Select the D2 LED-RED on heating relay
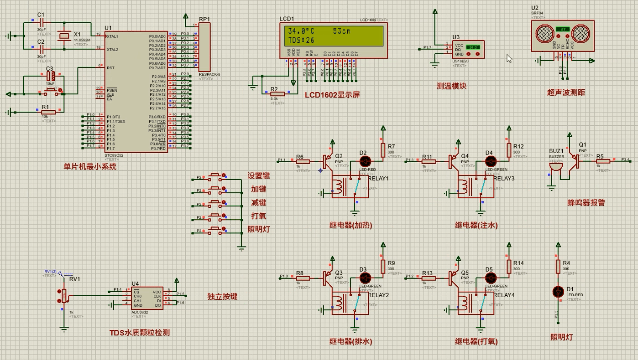The width and height of the screenshot is (638, 360). (x=366, y=161)
